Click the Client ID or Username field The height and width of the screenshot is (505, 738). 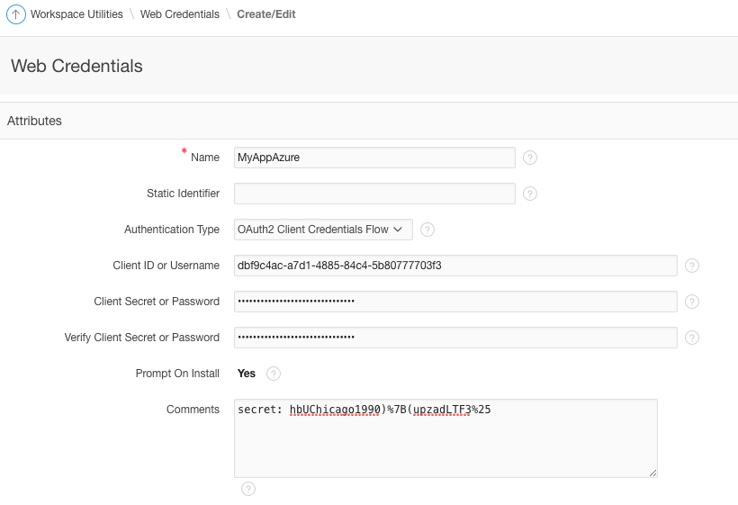(455, 266)
